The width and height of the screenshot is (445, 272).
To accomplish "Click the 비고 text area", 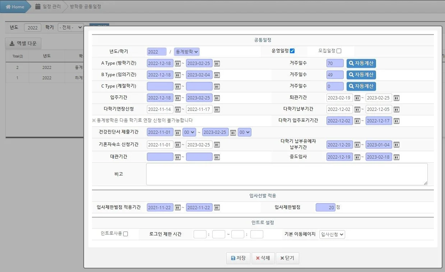I will 287,174.
